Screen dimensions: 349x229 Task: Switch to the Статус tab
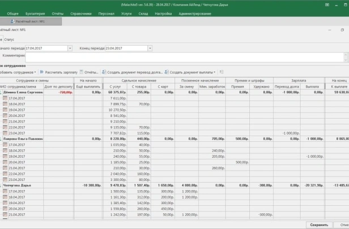pyautogui.click(x=10, y=40)
